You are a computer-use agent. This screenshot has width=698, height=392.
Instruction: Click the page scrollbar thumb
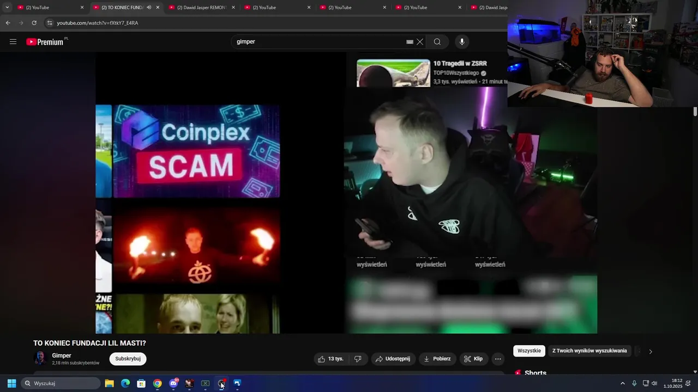coord(695,111)
